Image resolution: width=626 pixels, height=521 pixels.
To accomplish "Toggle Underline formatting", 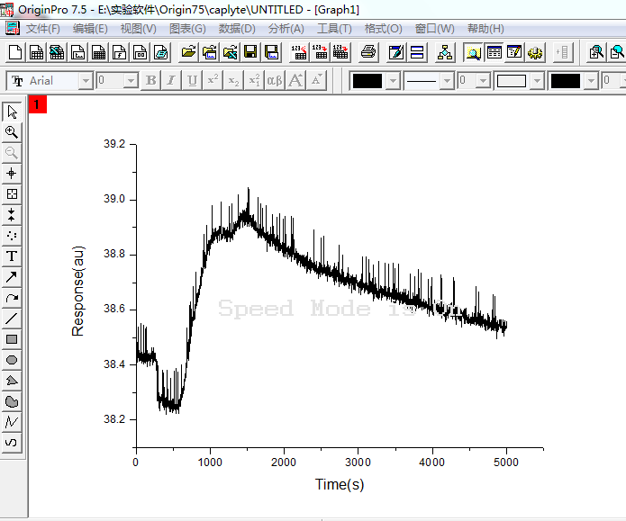I will pos(192,81).
